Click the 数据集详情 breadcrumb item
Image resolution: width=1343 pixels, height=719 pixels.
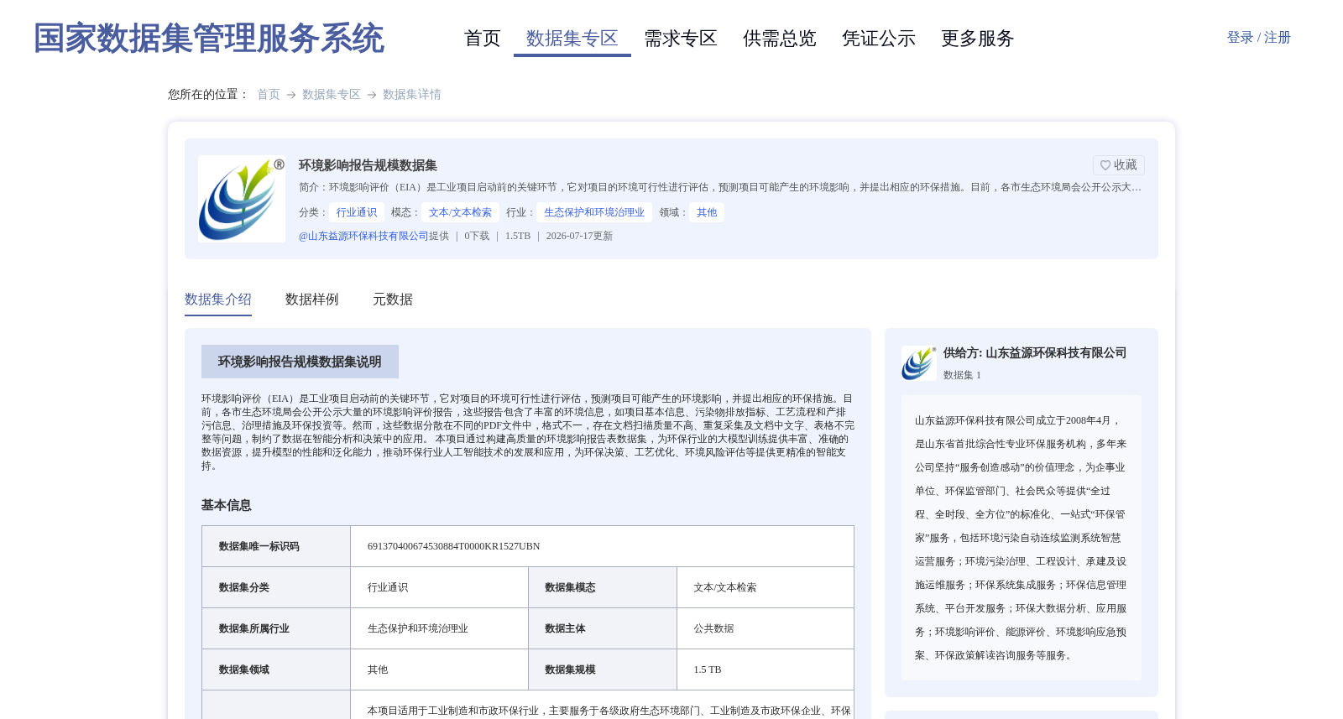[412, 95]
